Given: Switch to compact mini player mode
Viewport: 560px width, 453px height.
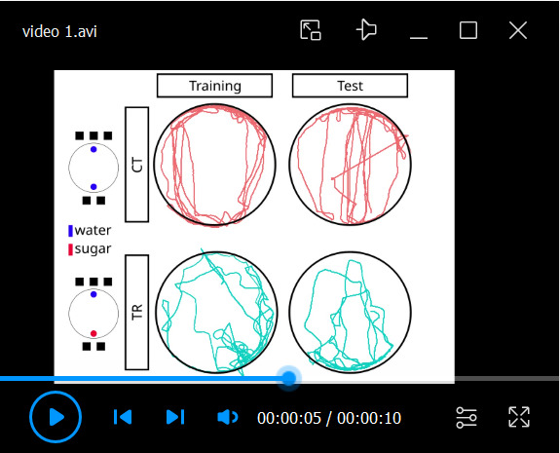Looking at the screenshot, I should pyautogui.click(x=311, y=30).
